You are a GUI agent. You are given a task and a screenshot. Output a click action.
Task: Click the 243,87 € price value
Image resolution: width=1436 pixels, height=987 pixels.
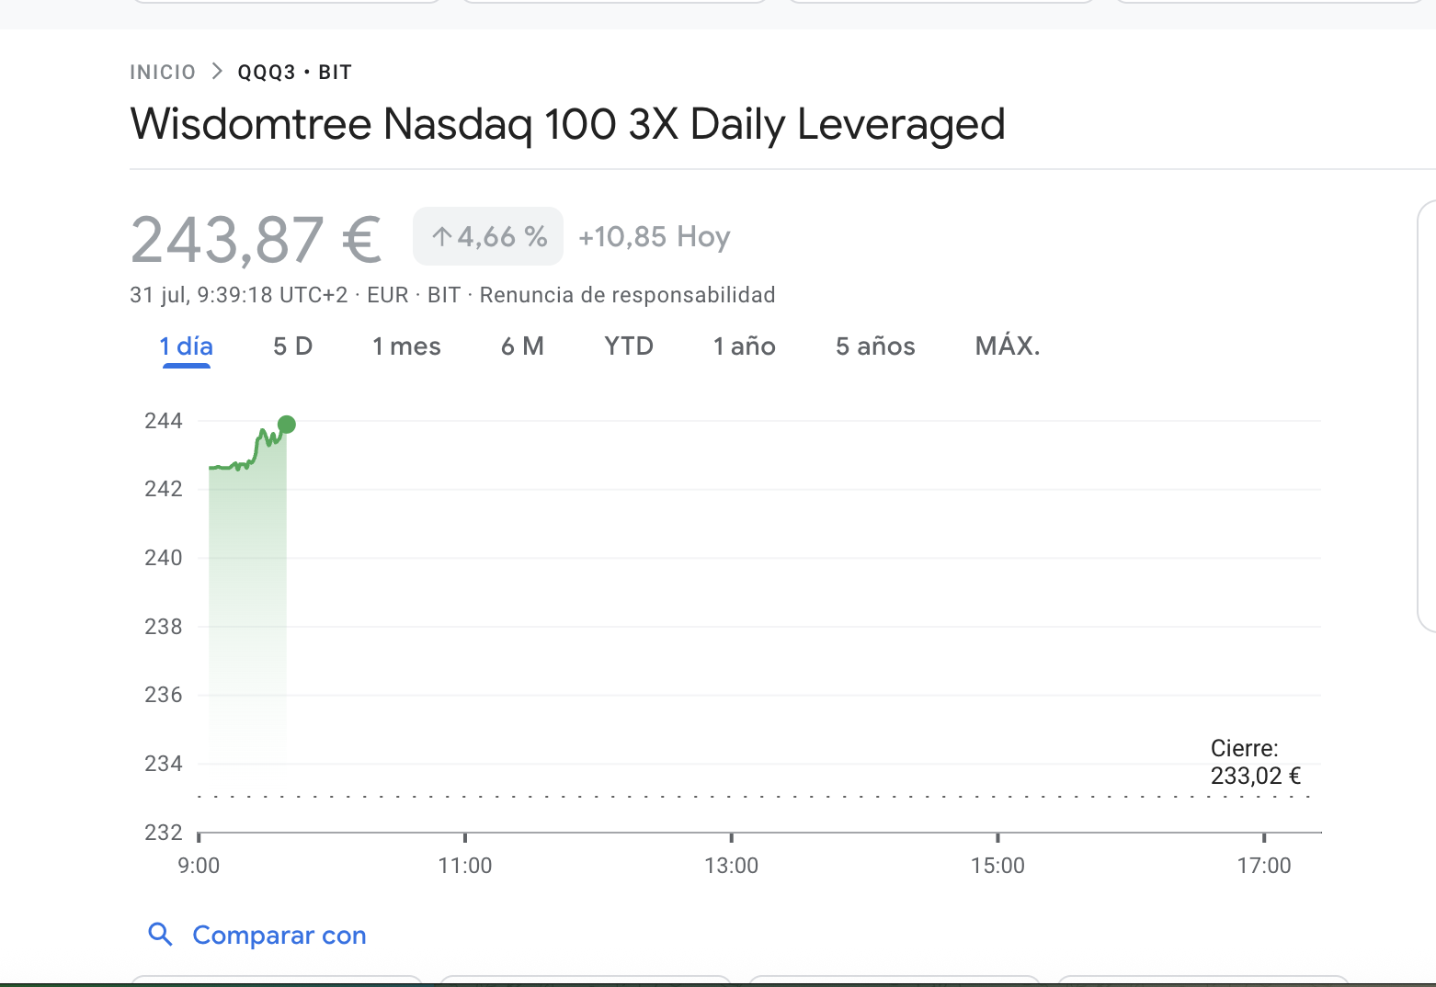coord(256,240)
